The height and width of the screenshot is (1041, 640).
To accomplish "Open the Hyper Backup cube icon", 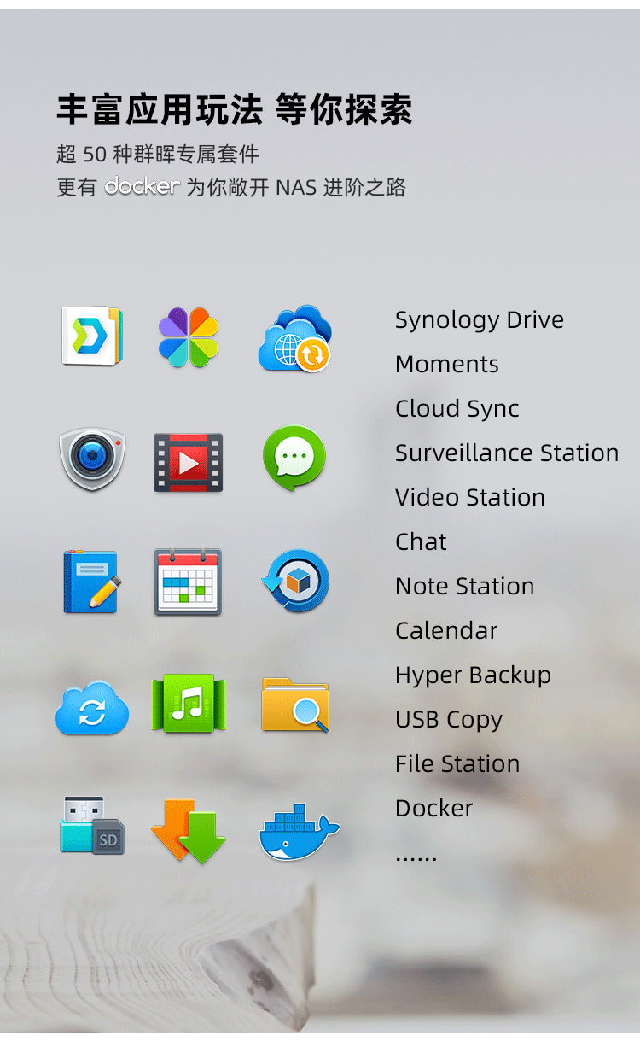I will pos(295,581).
